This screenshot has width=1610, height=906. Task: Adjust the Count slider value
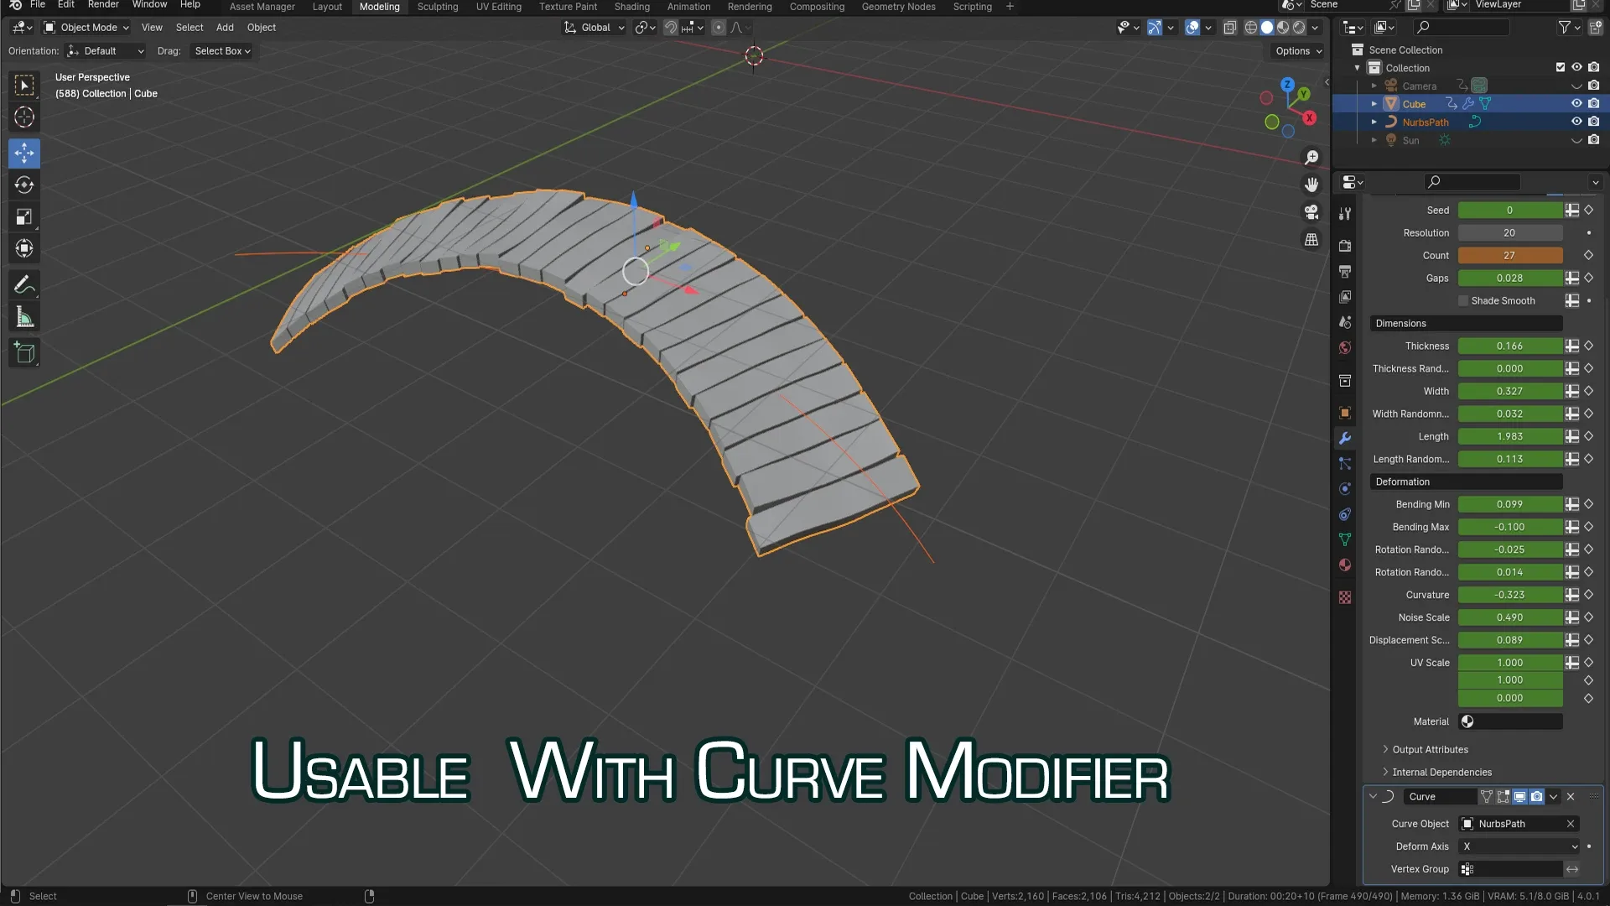pyautogui.click(x=1509, y=255)
